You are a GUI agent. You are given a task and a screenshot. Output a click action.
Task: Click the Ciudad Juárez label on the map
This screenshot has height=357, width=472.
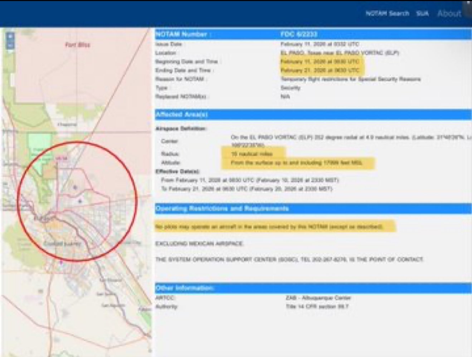[62, 244]
